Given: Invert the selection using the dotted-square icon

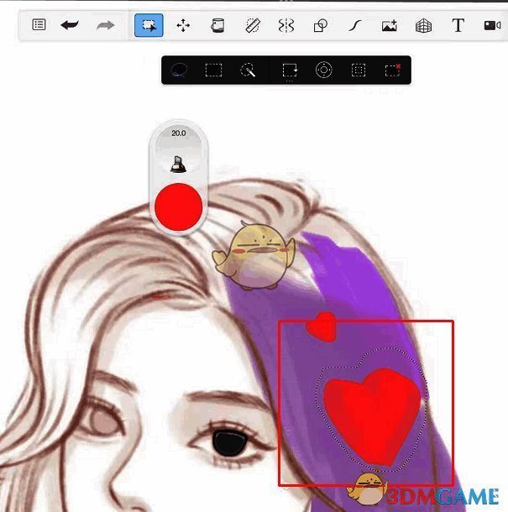Looking at the screenshot, I should click(x=359, y=71).
